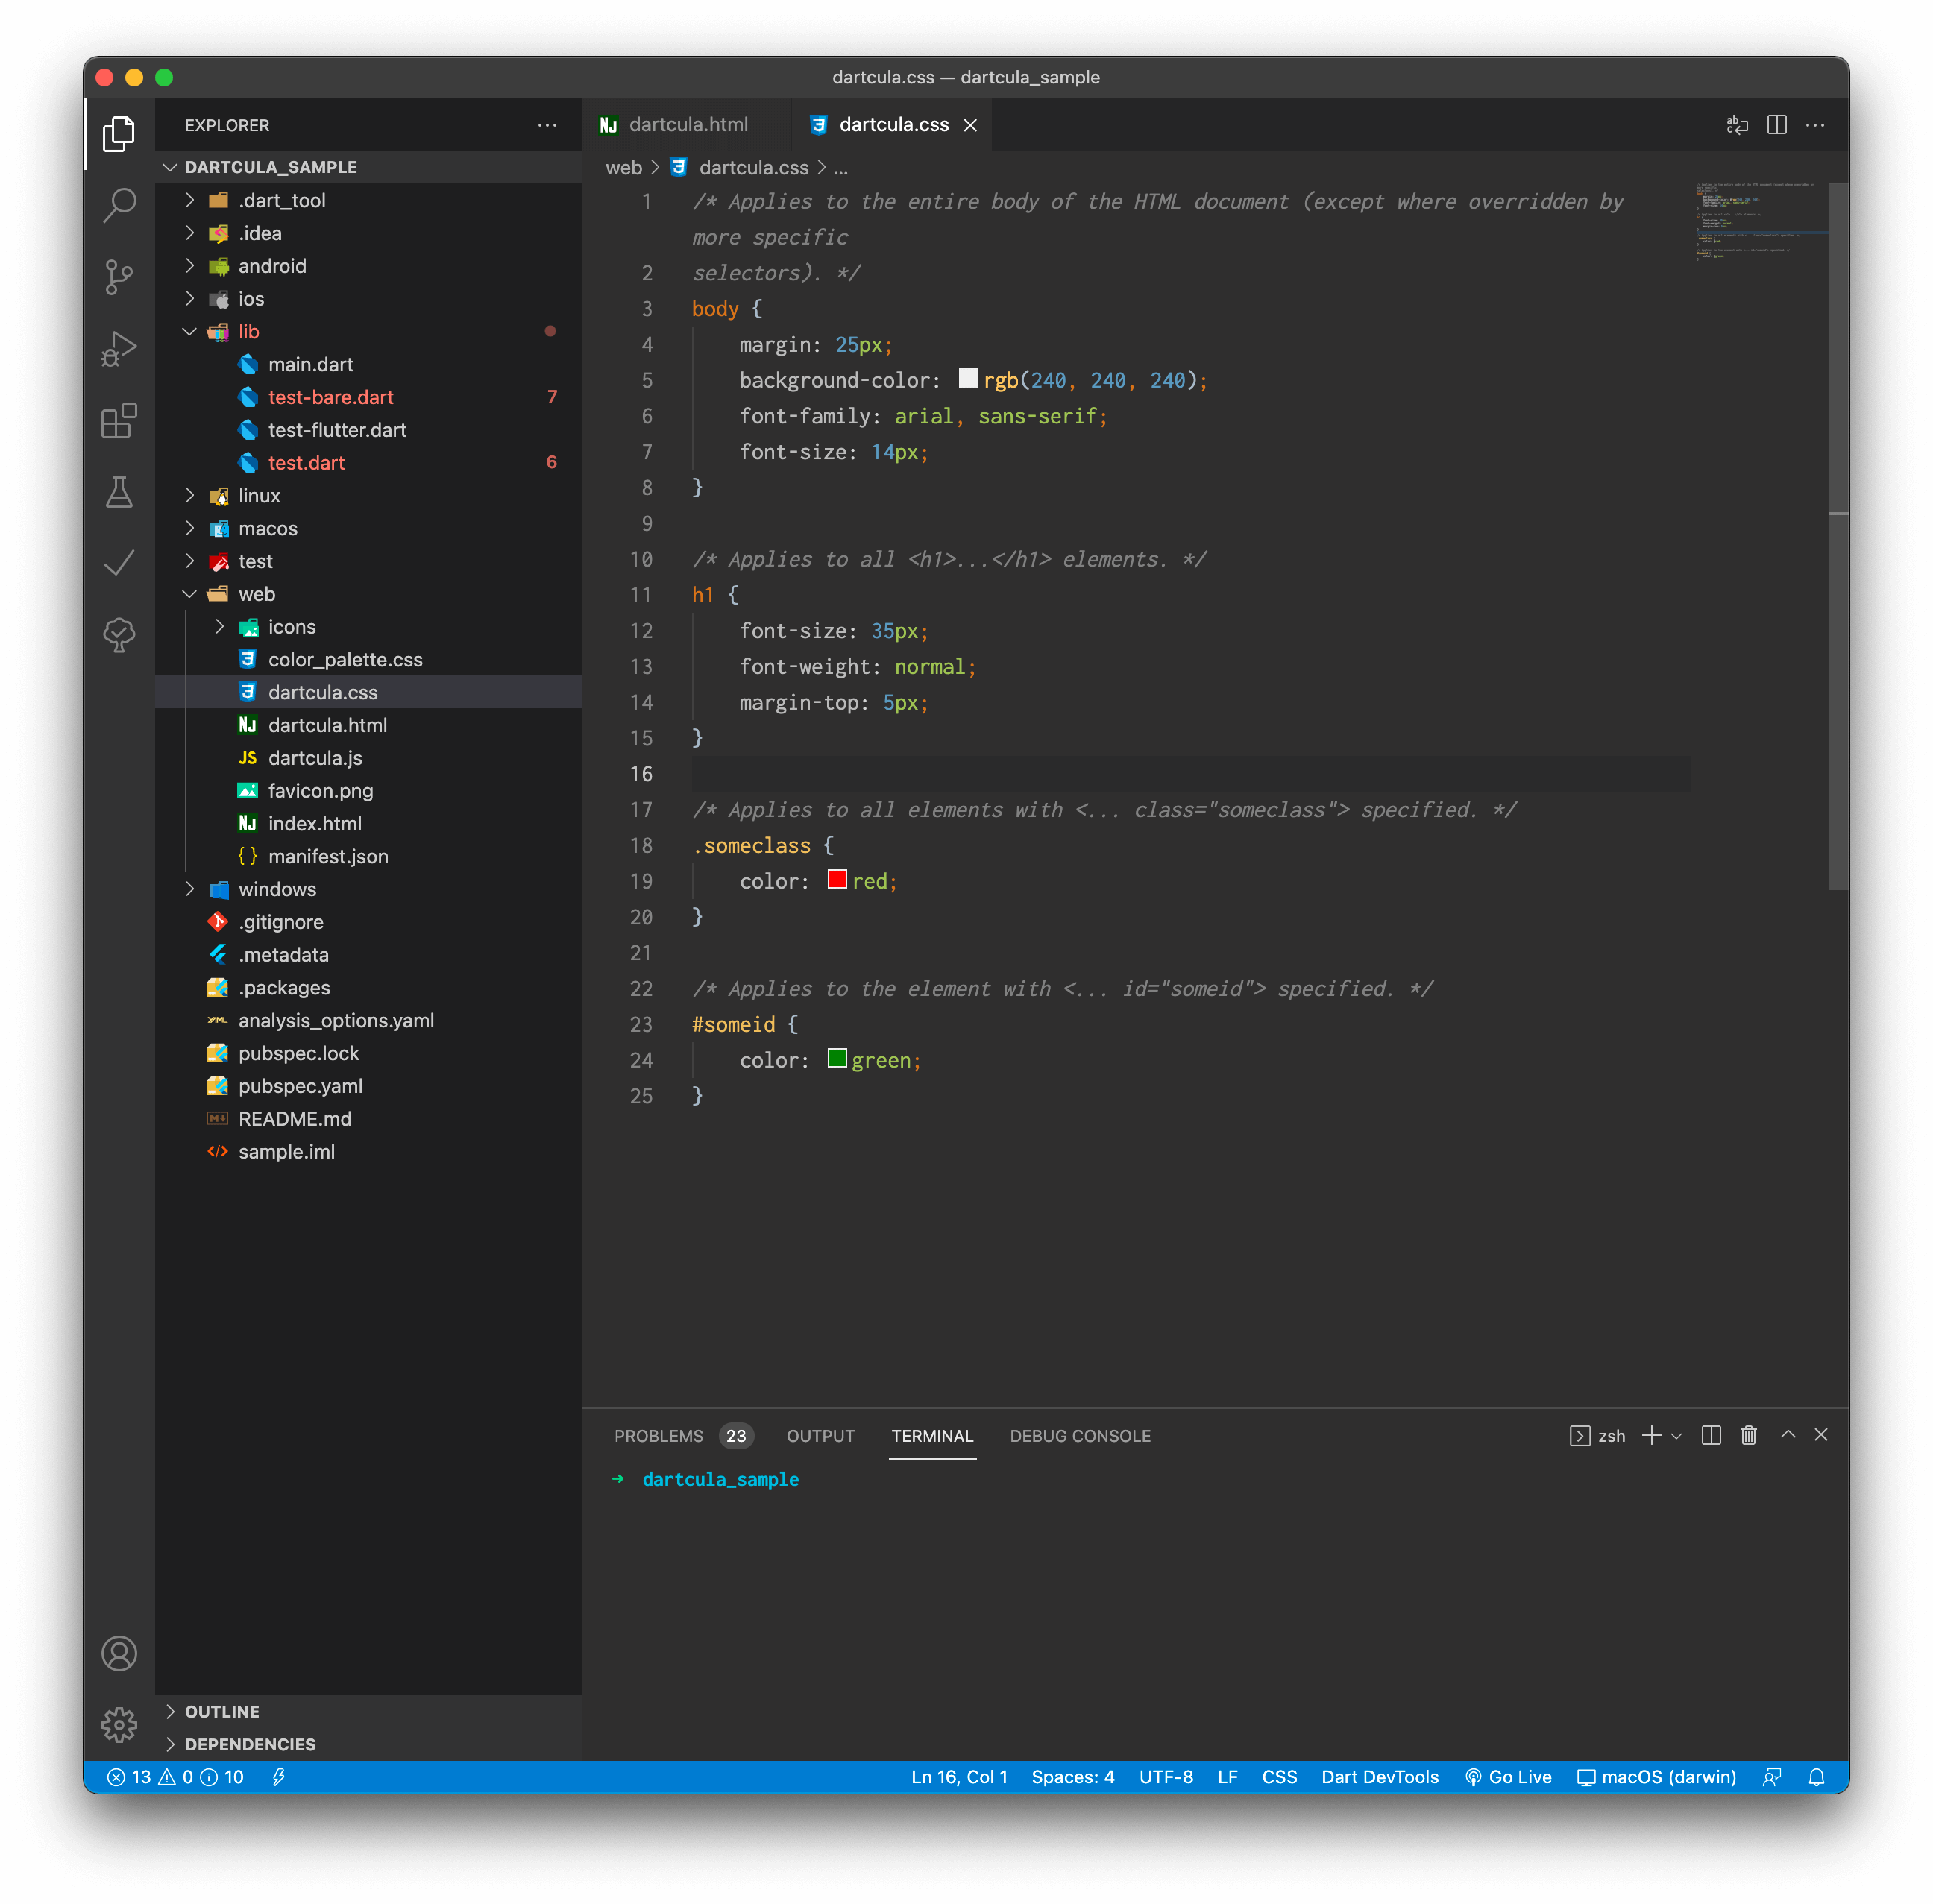This screenshot has width=1933, height=1904.
Task: Switch to the PROBLEMS panel tab
Action: [659, 1436]
